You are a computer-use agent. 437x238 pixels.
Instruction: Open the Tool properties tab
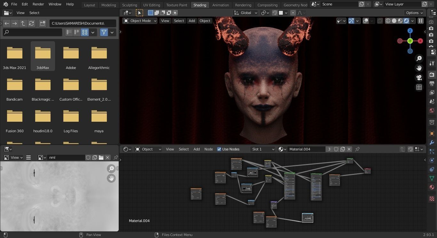pos(432,63)
